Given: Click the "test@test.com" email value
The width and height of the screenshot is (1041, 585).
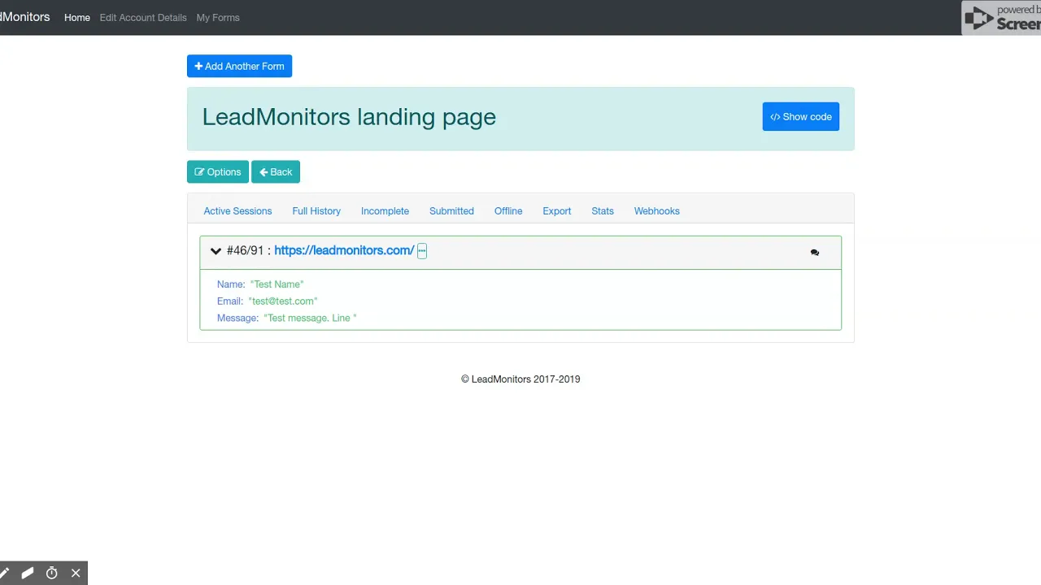Looking at the screenshot, I should [x=283, y=301].
